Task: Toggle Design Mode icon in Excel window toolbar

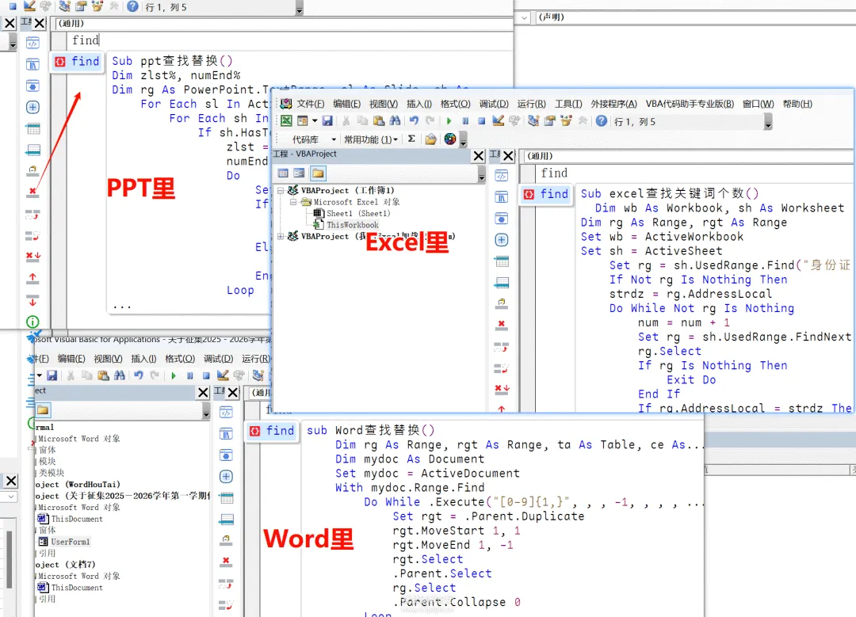Action: point(498,121)
